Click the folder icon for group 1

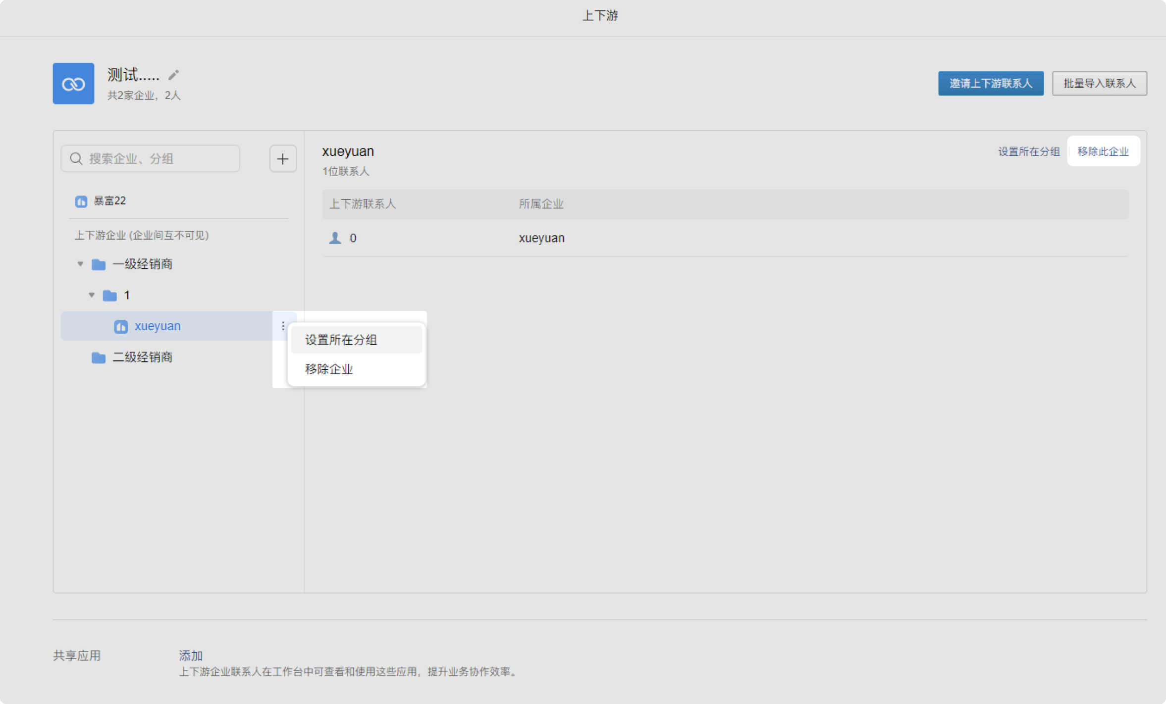coord(109,296)
